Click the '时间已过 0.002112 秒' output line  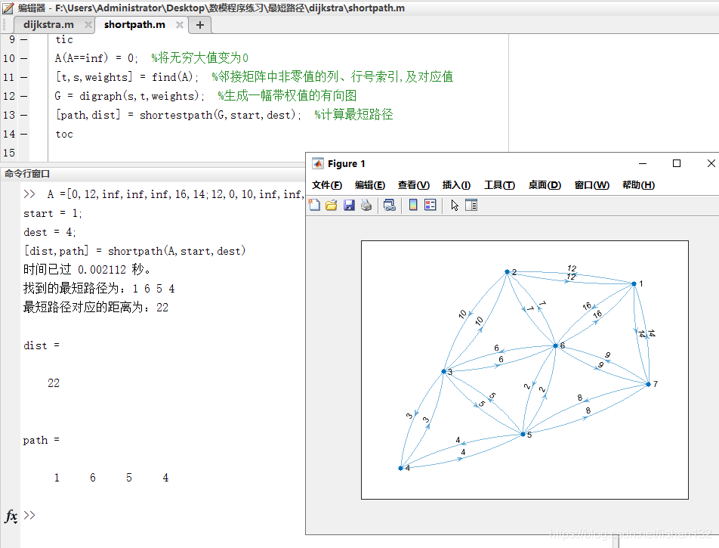pos(87,269)
